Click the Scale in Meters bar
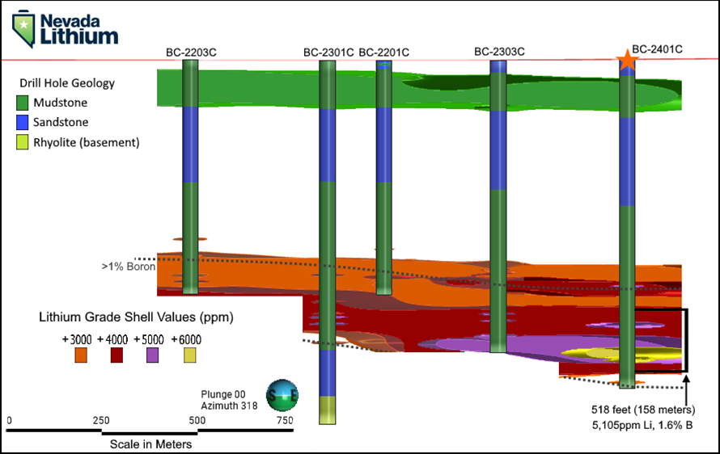This screenshot has width=720, height=454. click(150, 430)
